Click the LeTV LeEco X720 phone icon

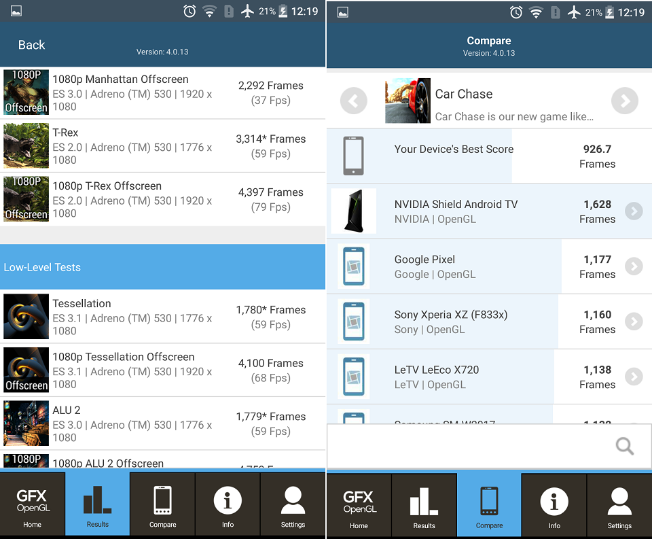pyautogui.click(x=354, y=377)
